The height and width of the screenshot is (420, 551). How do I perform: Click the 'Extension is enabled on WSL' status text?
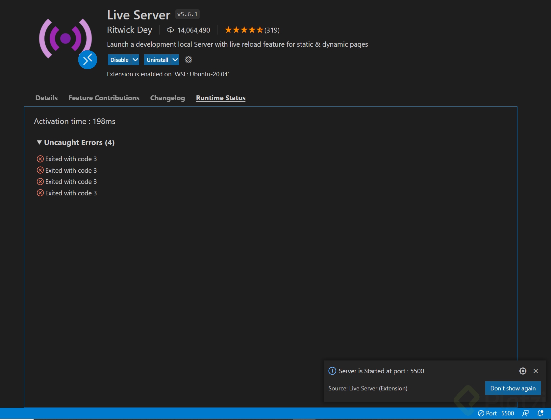coord(168,74)
